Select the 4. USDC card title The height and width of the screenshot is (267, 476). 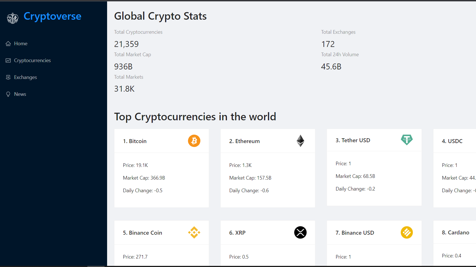(x=452, y=141)
